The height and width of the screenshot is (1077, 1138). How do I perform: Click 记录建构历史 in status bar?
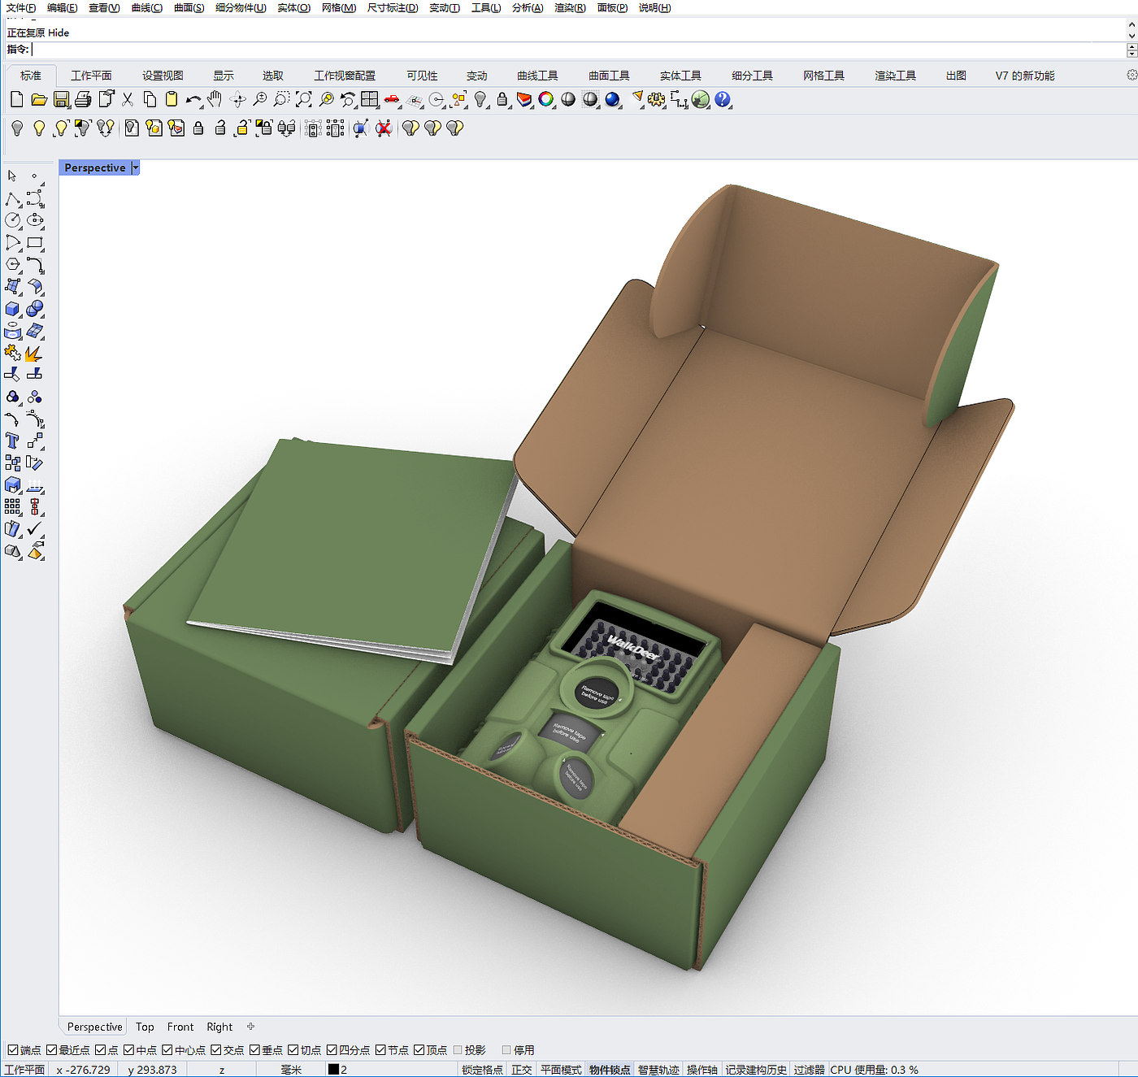756,1070
